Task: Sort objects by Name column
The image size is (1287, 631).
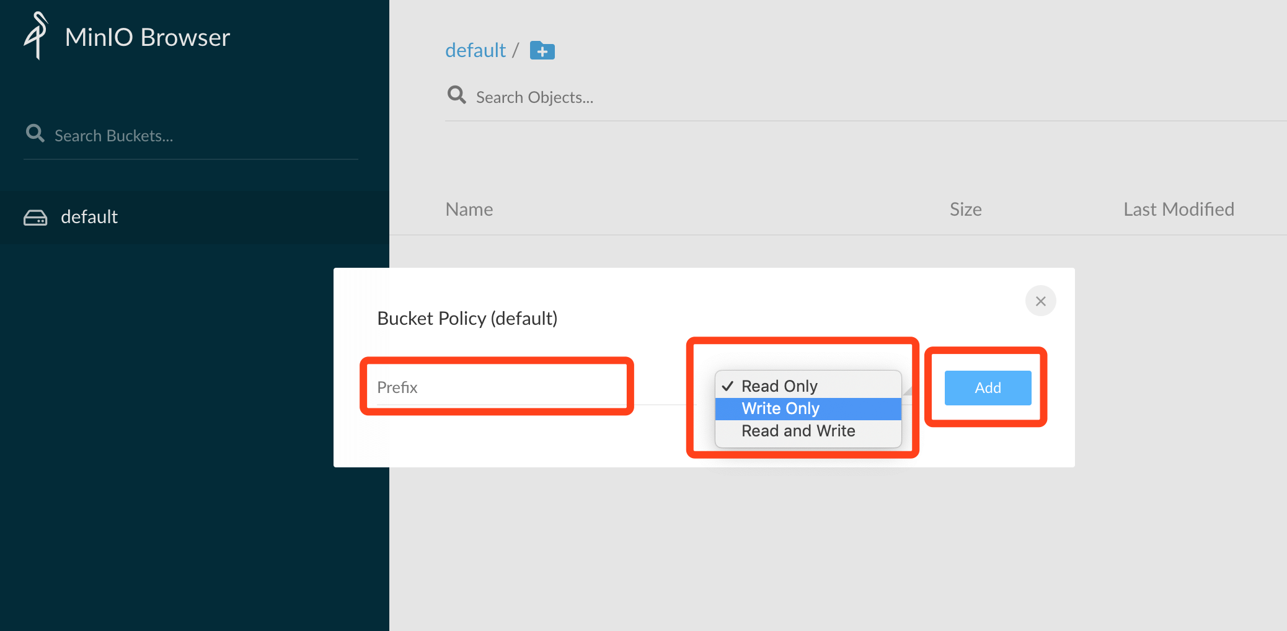Action: click(x=469, y=210)
